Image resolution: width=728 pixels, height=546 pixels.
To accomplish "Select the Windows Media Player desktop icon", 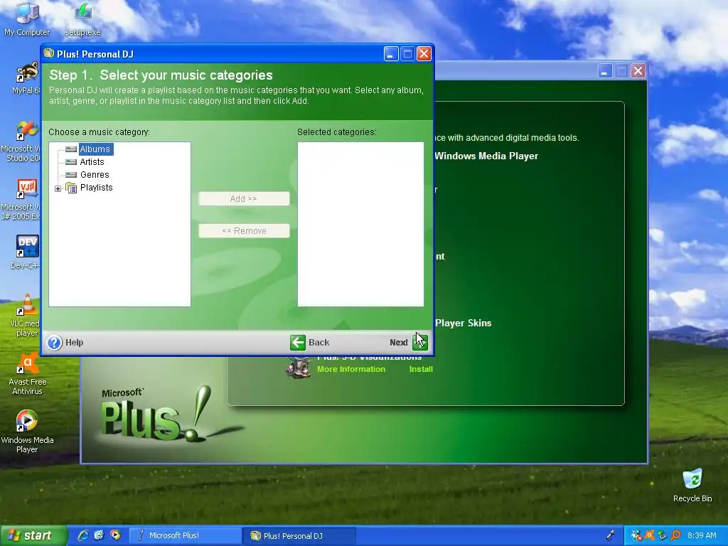I will [x=27, y=432].
